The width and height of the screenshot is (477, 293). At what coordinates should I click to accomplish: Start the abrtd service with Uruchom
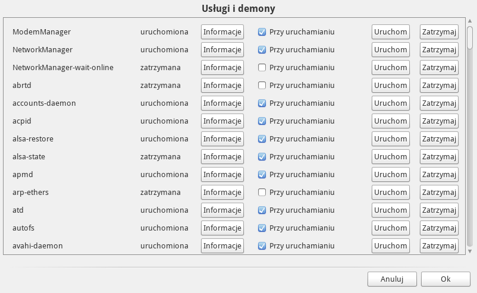point(391,86)
